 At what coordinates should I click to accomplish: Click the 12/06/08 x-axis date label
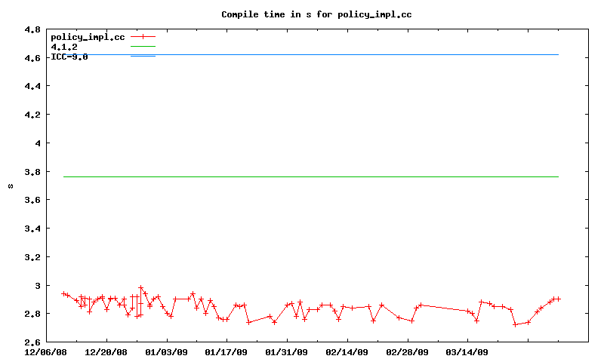[47, 351]
